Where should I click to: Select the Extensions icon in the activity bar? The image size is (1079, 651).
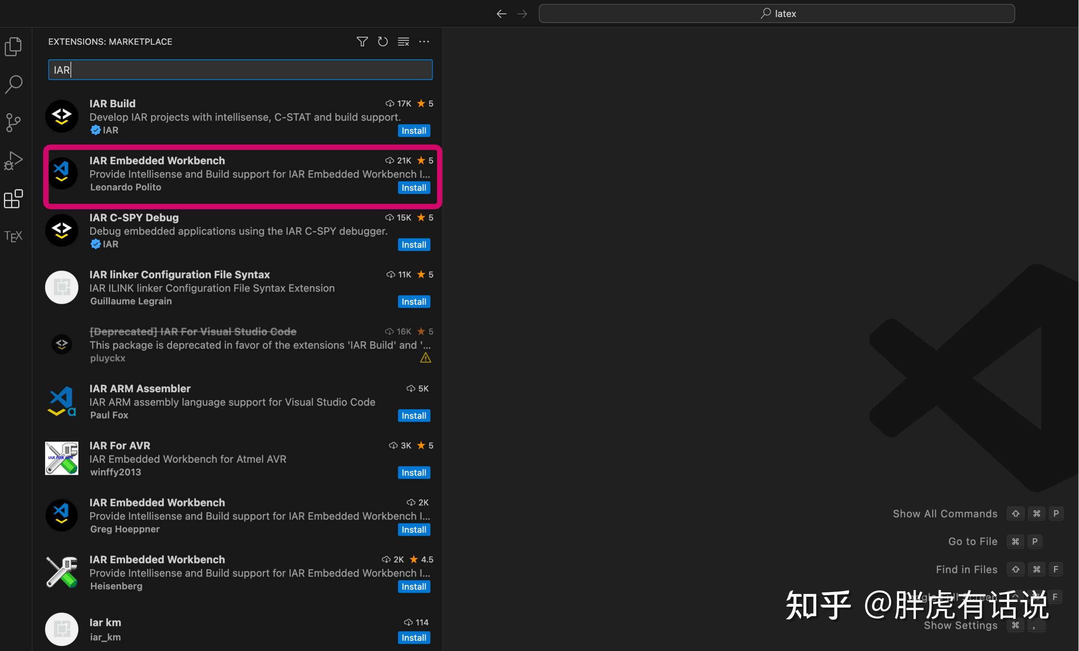(13, 198)
